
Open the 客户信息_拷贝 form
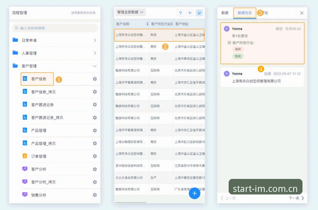pos(43,92)
